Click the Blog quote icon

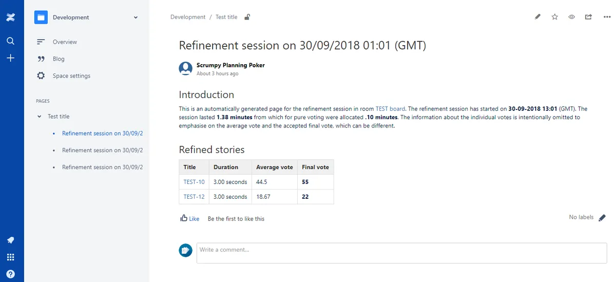tap(41, 59)
